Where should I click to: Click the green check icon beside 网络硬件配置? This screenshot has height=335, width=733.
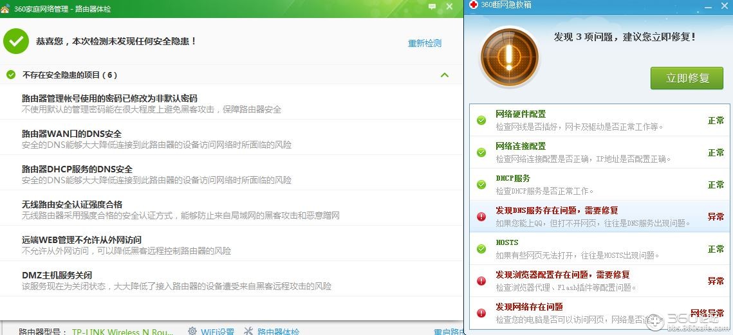[x=481, y=120]
